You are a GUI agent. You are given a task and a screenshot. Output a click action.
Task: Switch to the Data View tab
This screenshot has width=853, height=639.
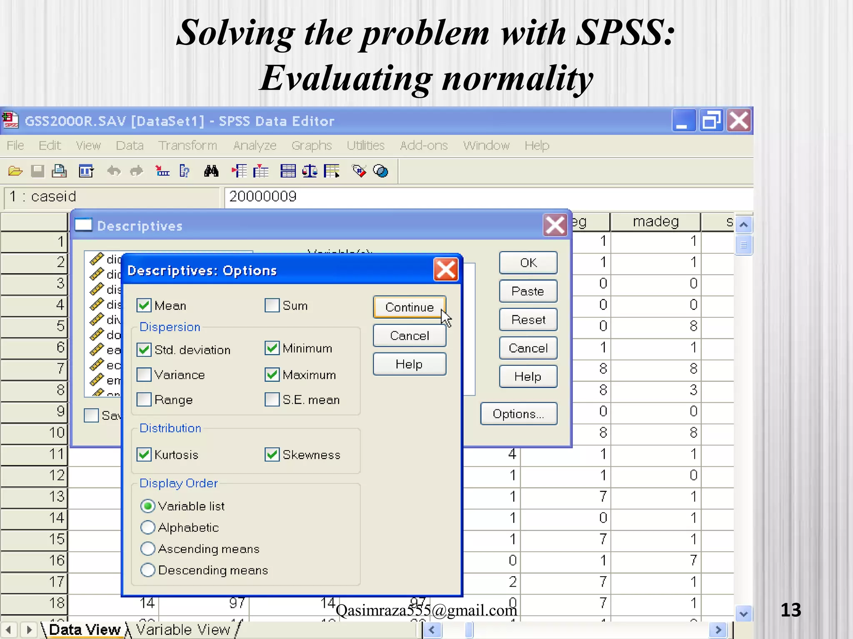[x=84, y=629]
